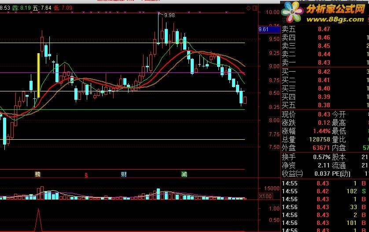Click the 今开 label
This screenshot has height=232, width=369.
pyautogui.click(x=339, y=114)
